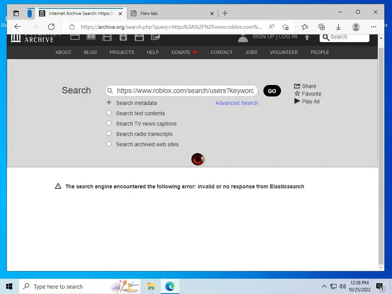Open the notifications action center icon
This screenshot has height=294, width=392.
380,287
